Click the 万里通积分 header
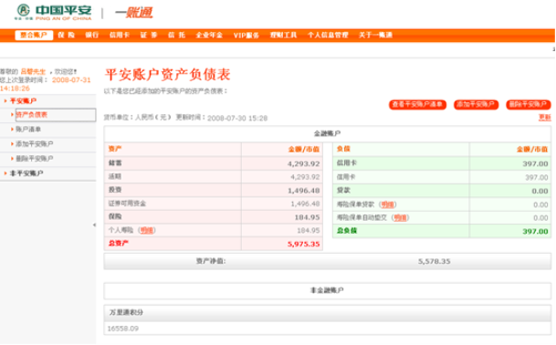The height and width of the screenshot is (345, 556). point(126,312)
